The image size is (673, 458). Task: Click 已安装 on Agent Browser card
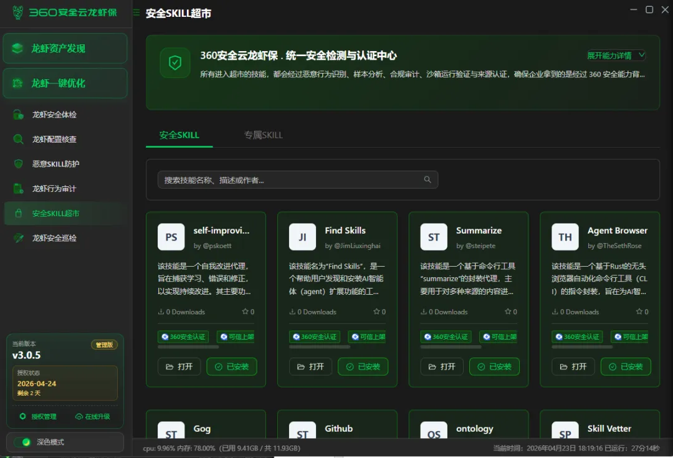pyautogui.click(x=626, y=366)
